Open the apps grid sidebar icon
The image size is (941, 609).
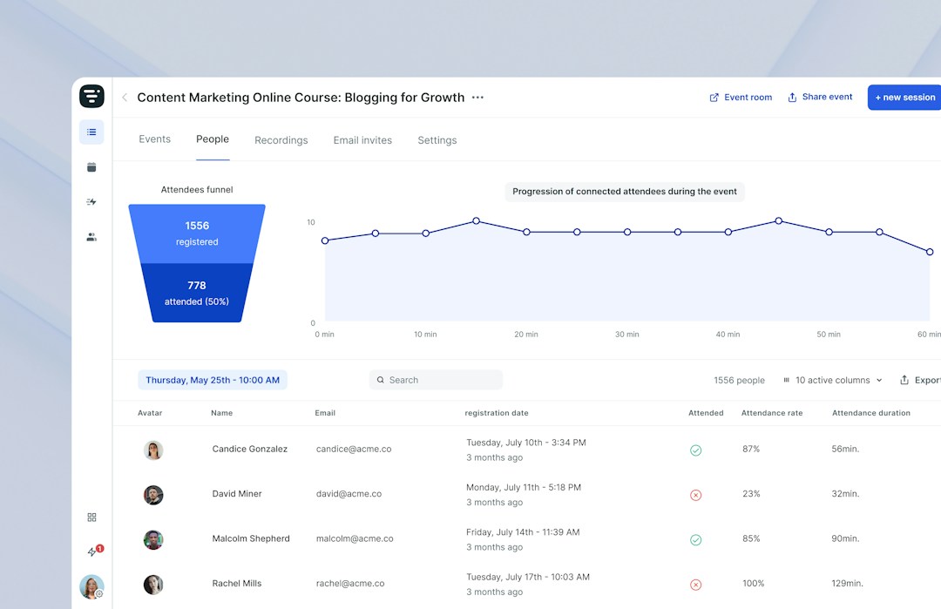click(91, 518)
